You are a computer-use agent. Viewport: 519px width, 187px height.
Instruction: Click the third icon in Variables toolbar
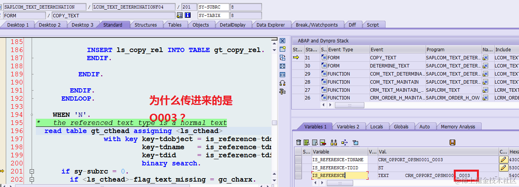tap(314, 143)
